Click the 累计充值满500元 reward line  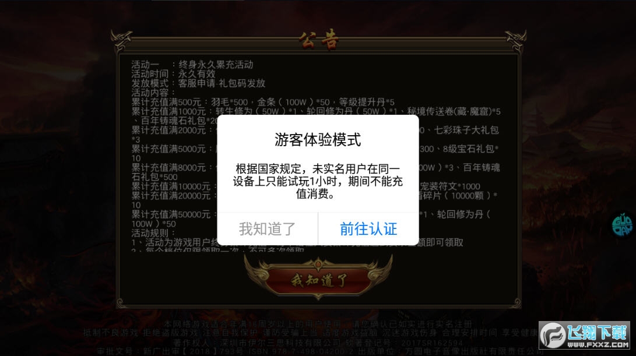coord(263,102)
